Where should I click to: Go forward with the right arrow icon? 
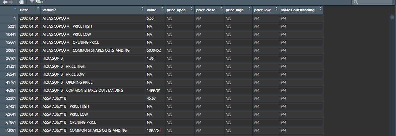(11, 2)
